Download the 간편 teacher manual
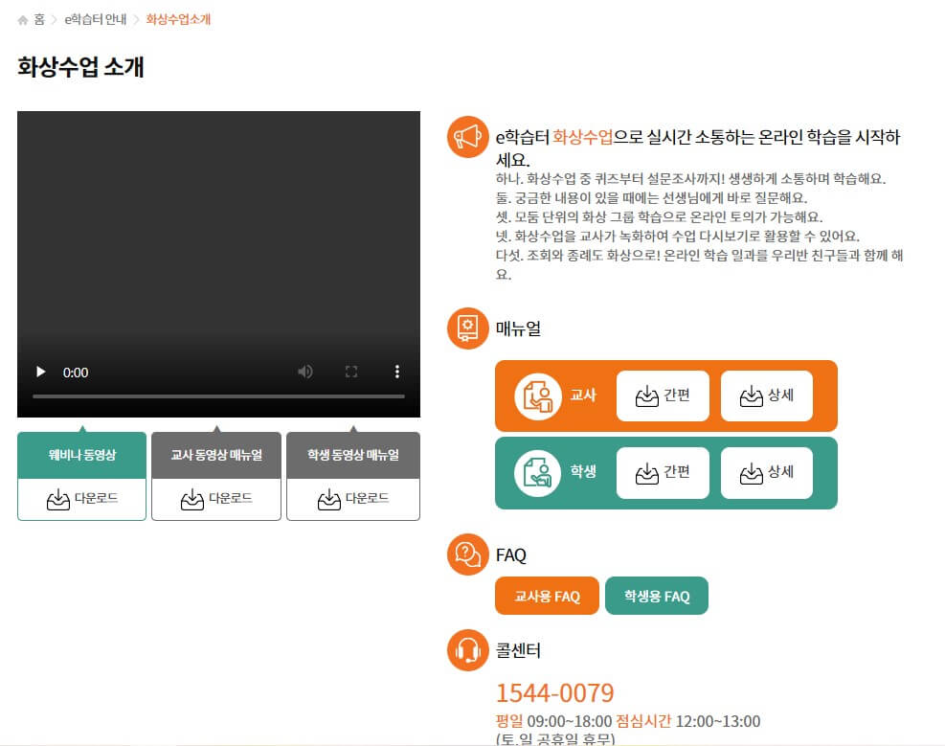The height and width of the screenshot is (746, 945). [664, 395]
